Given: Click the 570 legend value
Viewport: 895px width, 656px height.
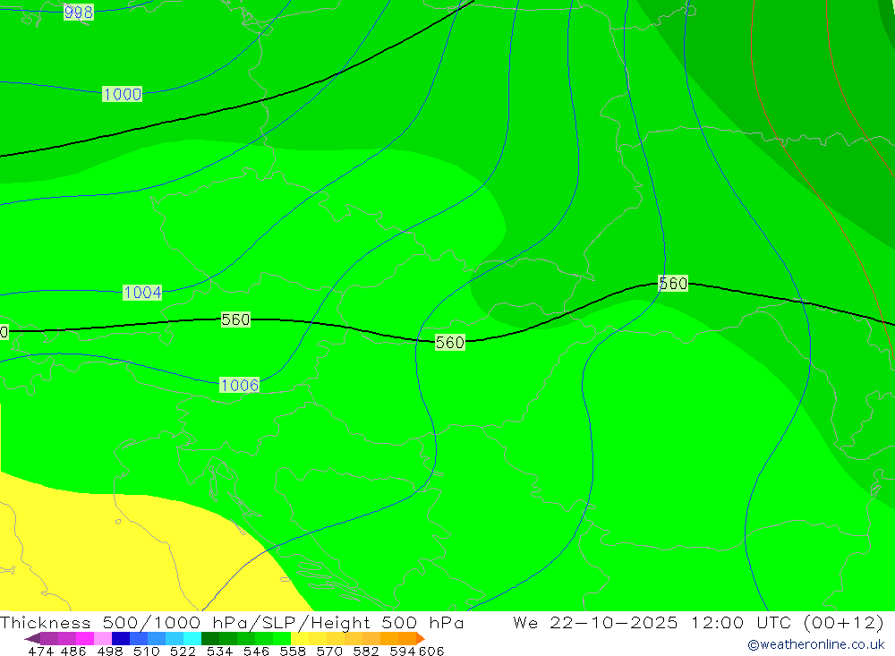Looking at the screenshot, I should [x=328, y=652].
